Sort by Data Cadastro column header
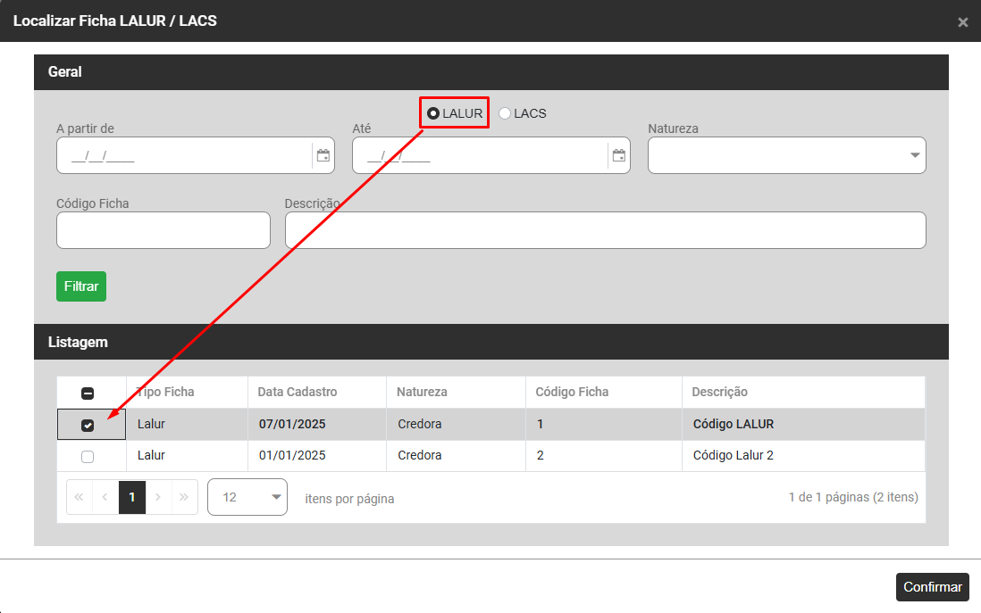This screenshot has width=981, height=613. (x=298, y=392)
